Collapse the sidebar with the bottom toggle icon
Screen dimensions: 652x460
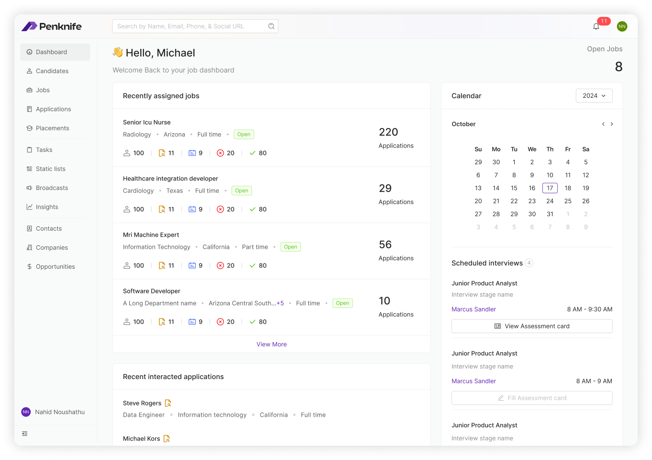coord(25,434)
